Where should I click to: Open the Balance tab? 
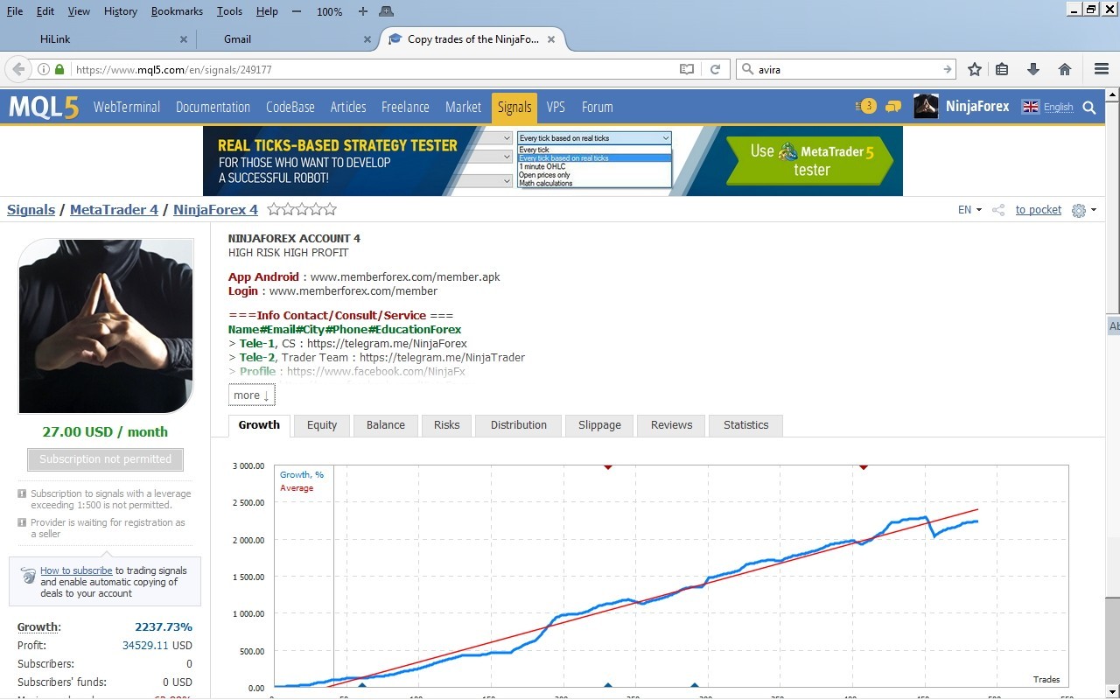(x=386, y=425)
